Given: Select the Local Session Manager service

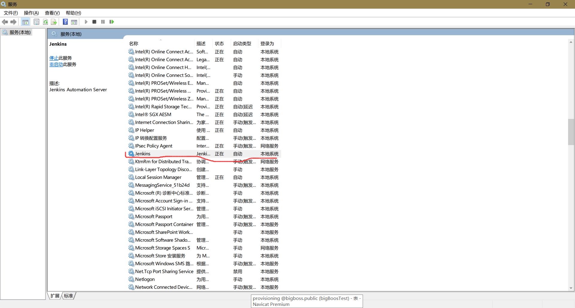Looking at the screenshot, I should (x=205, y=177).
